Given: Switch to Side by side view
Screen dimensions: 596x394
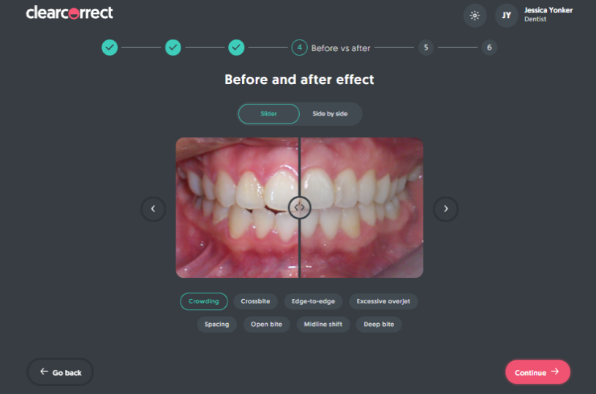Looking at the screenshot, I should pos(330,114).
